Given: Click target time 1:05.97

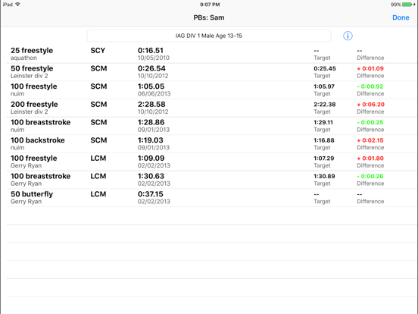Looking at the screenshot, I should [324, 86].
